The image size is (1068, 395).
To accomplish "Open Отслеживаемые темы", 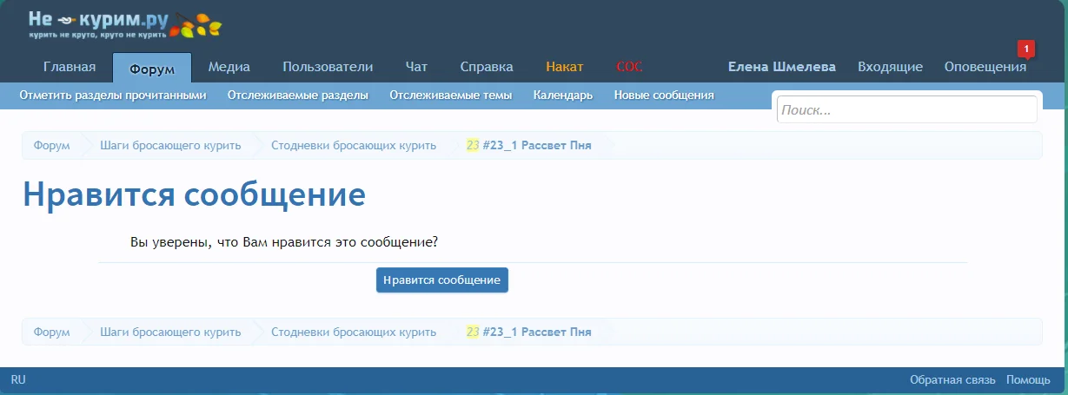I will [x=451, y=95].
